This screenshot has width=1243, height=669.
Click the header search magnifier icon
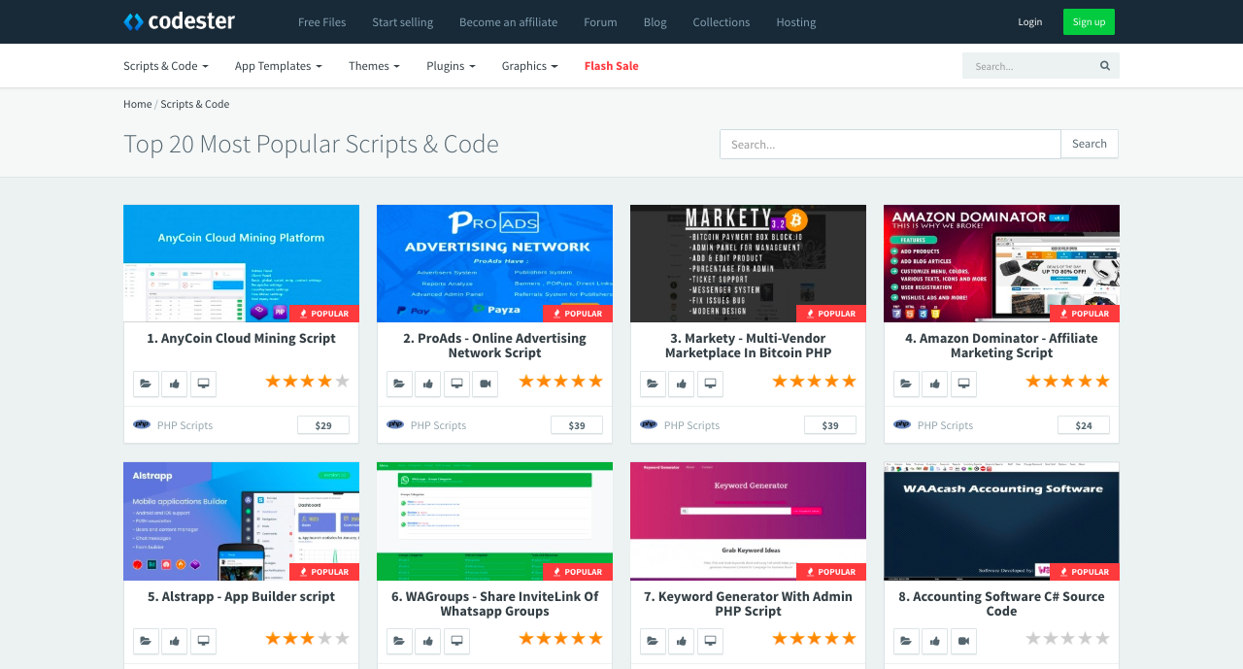point(1105,66)
